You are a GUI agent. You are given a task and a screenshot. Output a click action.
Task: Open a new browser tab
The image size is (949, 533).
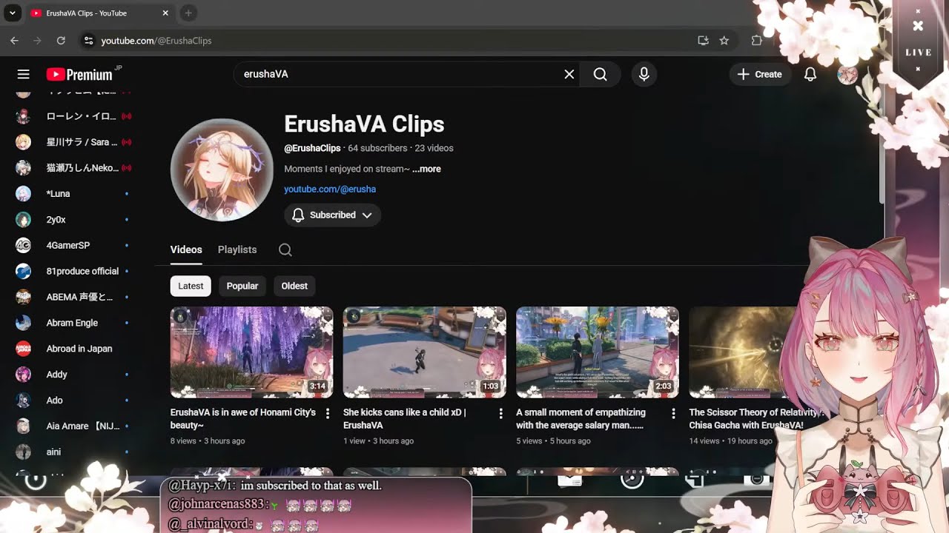point(188,13)
